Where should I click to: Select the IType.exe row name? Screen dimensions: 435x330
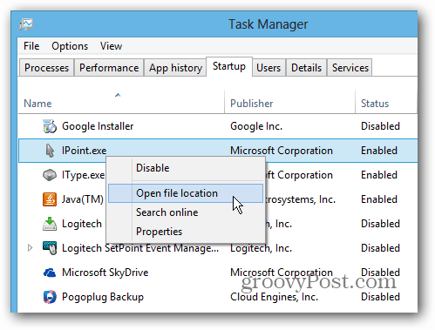pyautogui.click(x=84, y=175)
